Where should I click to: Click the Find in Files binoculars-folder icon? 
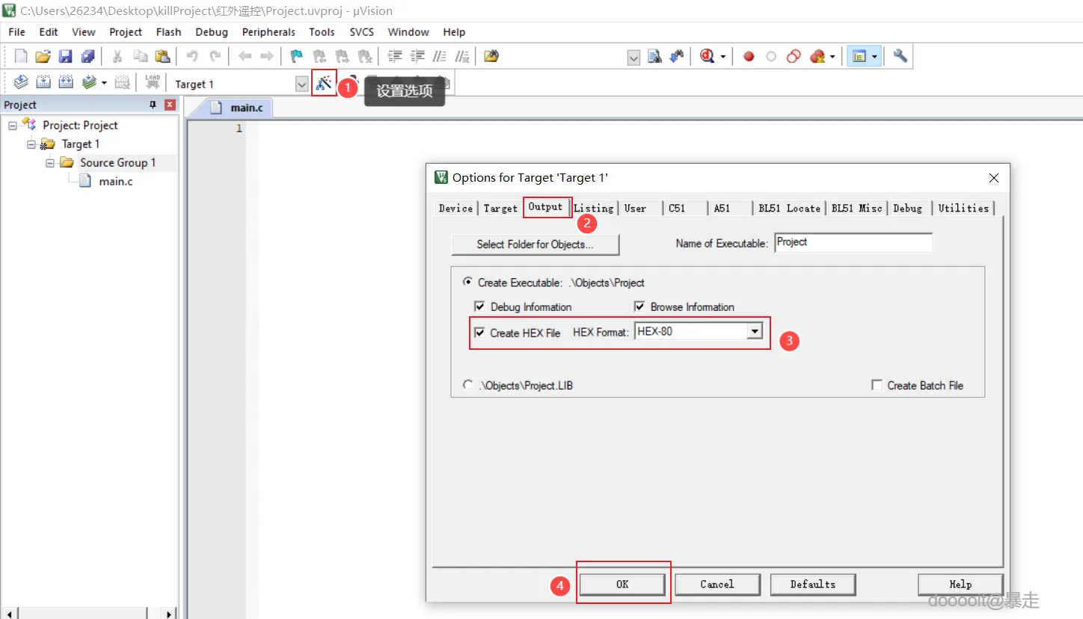[491, 56]
